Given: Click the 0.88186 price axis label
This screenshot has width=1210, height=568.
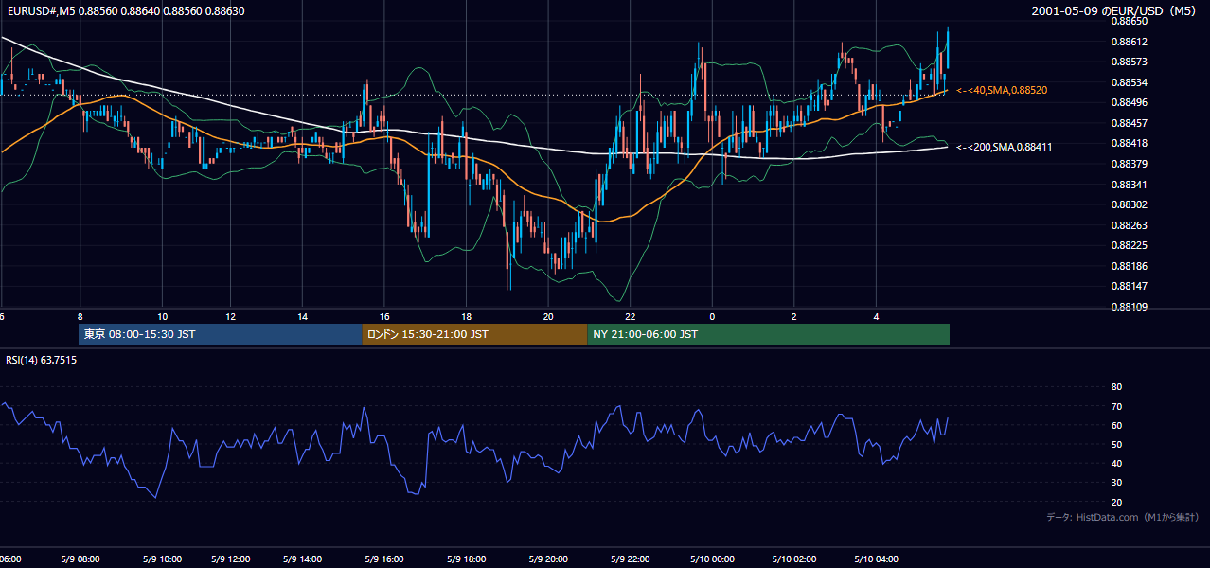Looking at the screenshot, I should (1129, 267).
